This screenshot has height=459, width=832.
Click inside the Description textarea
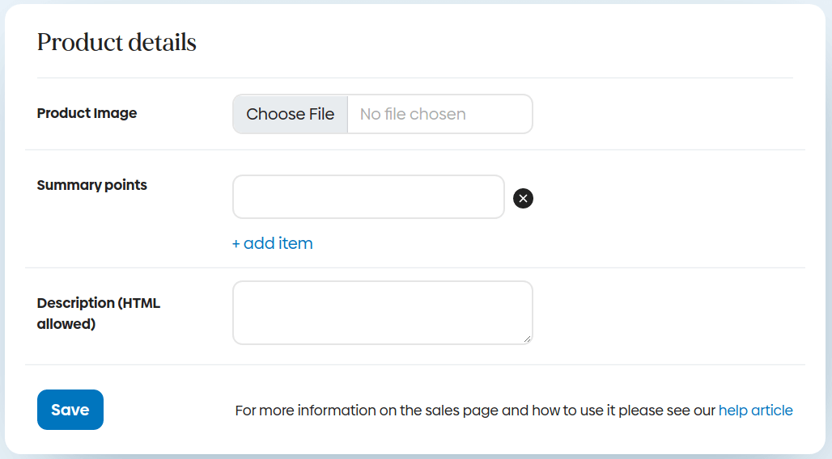(x=382, y=313)
